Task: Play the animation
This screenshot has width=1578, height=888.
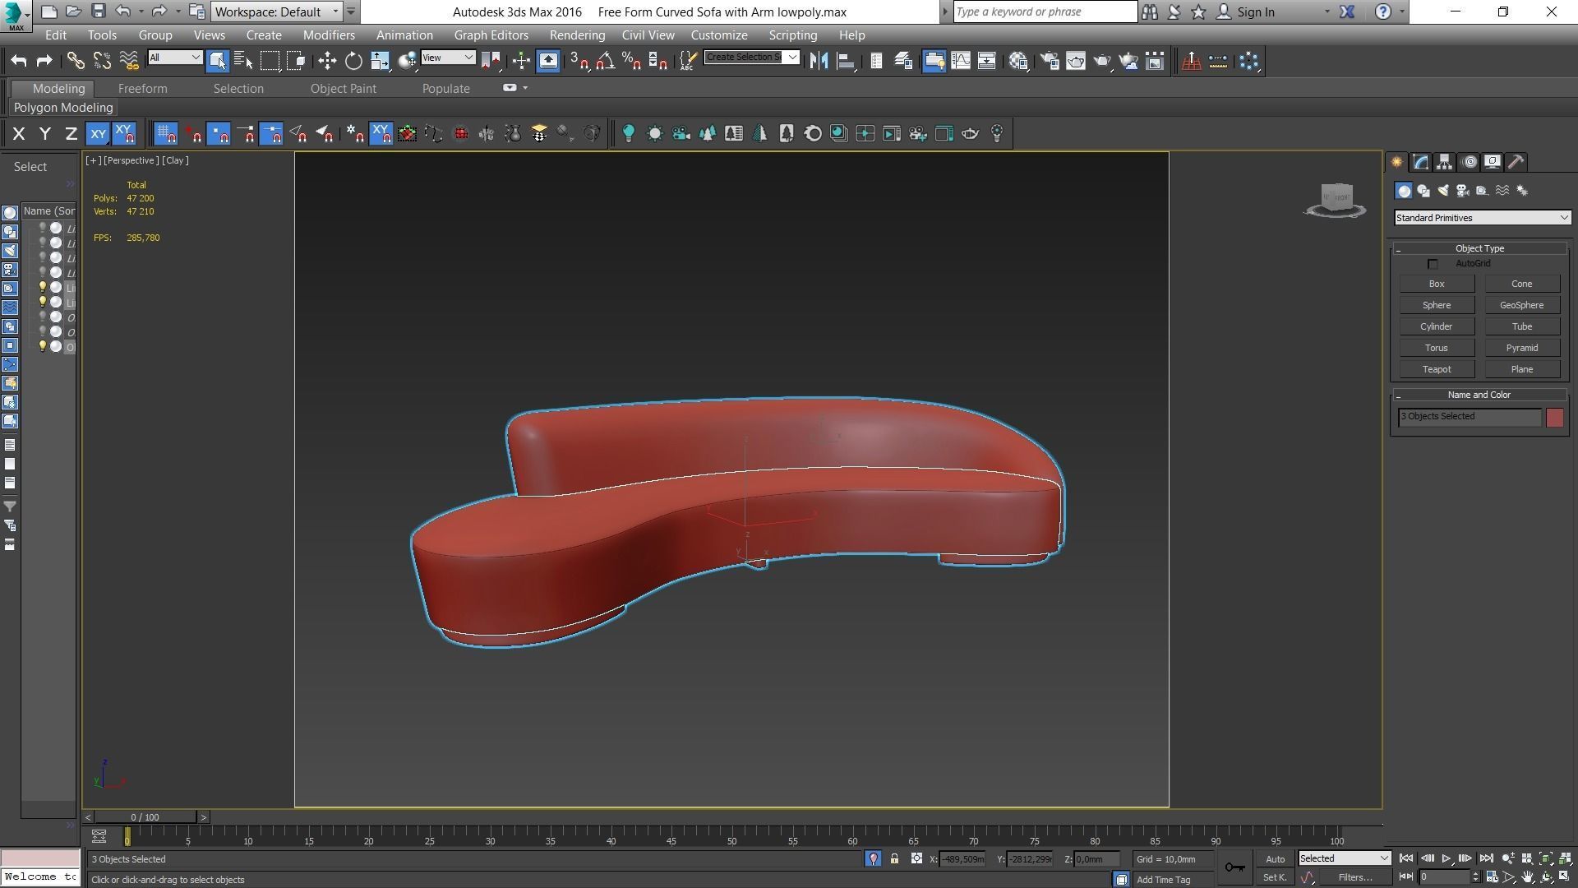Action: click(1446, 858)
